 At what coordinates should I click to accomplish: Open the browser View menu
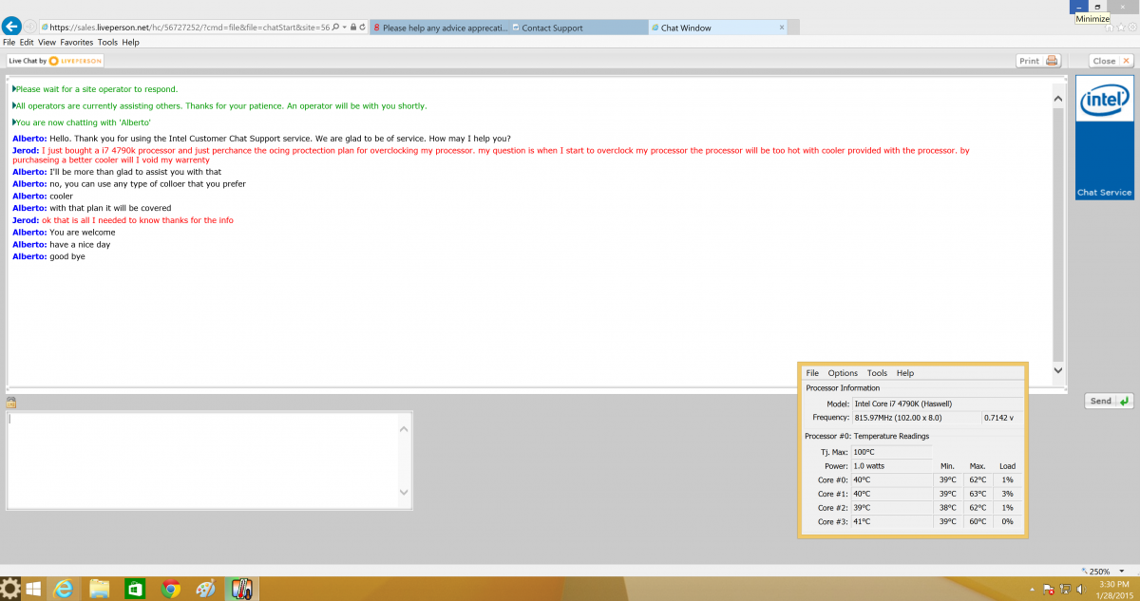point(47,42)
